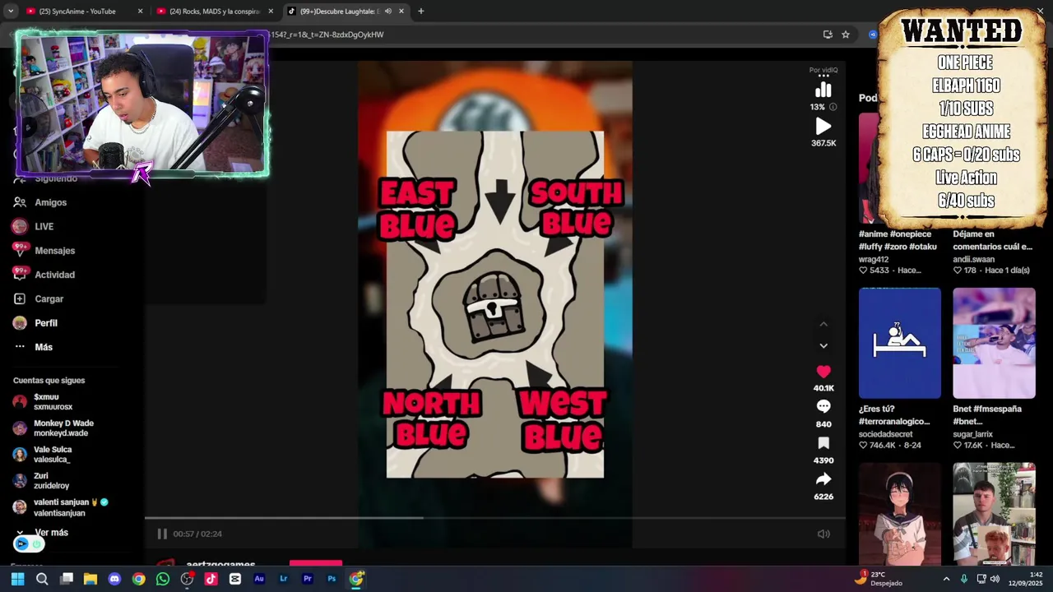1053x592 pixels.
Task: Click the URL address bar
Action: click(543, 35)
